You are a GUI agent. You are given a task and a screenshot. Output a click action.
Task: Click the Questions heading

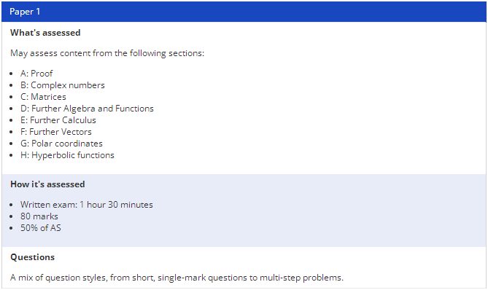tap(32, 257)
